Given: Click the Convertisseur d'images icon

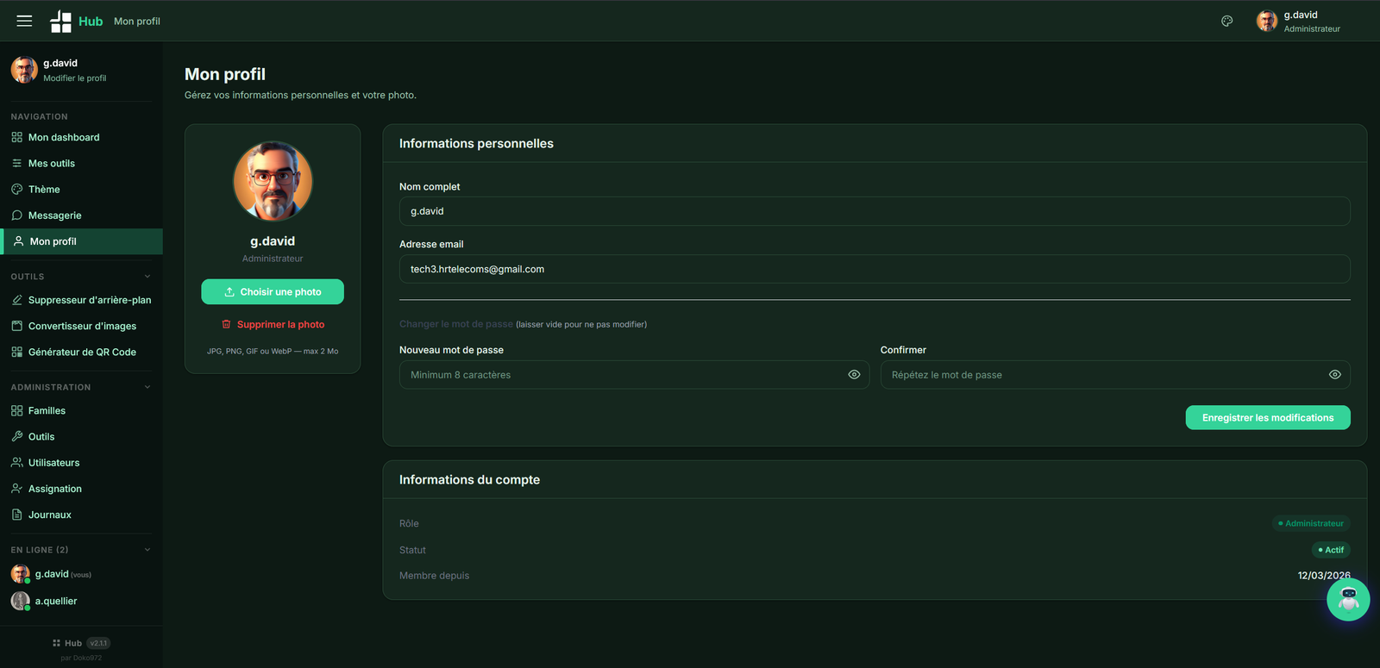Looking at the screenshot, I should [x=17, y=326].
